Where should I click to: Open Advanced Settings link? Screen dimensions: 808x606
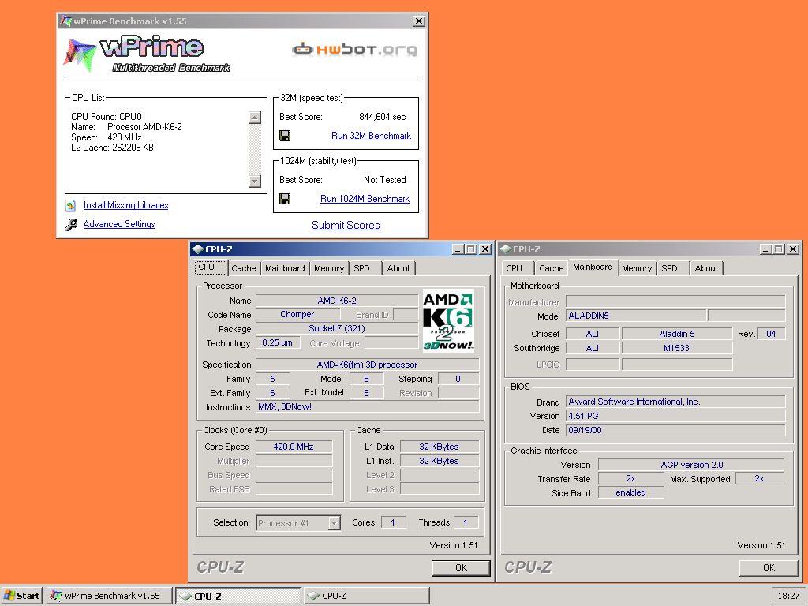(119, 224)
